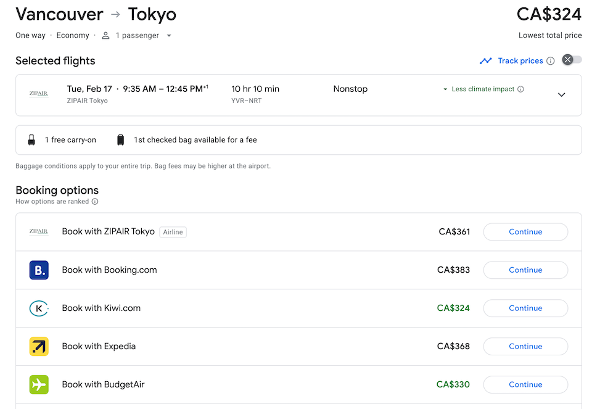Open the passenger count dropdown

point(168,36)
